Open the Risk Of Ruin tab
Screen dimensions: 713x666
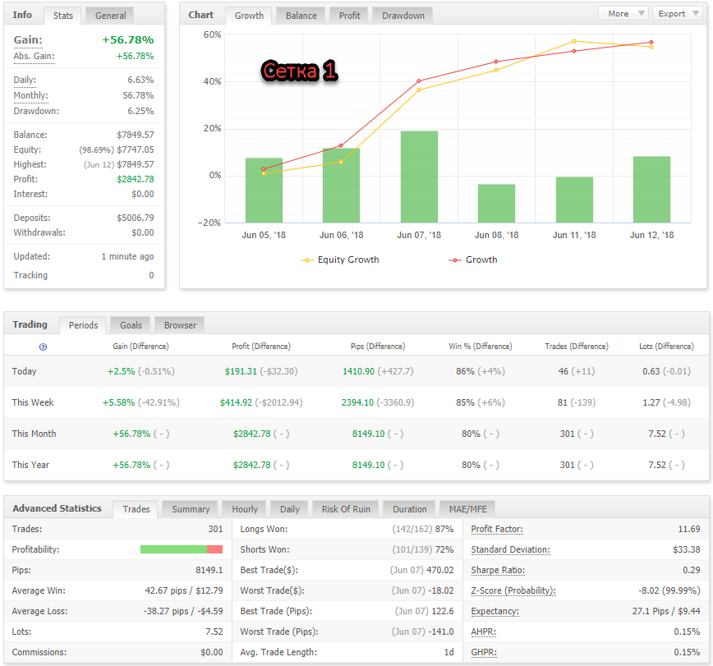[346, 509]
